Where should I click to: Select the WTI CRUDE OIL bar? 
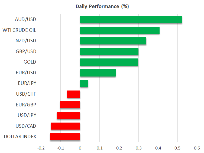click(120, 30)
